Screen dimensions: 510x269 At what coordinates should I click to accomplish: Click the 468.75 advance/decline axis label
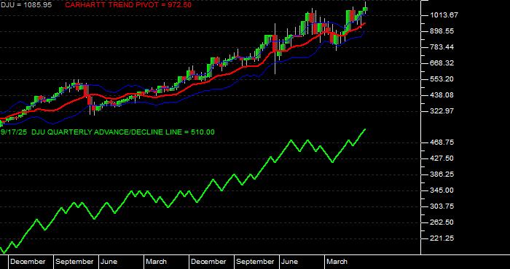439,142
